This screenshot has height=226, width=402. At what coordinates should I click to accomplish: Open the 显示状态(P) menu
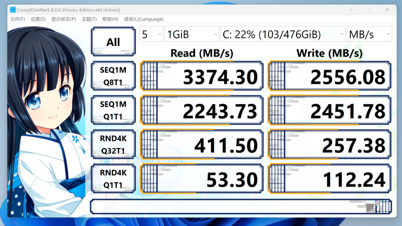tap(64, 19)
